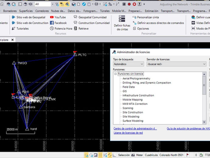
Task: Toggle the polygon select status bar icon
Action: point(91,155)
